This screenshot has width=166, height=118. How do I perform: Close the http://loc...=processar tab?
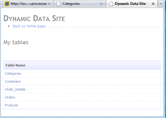tap(49, 4)
